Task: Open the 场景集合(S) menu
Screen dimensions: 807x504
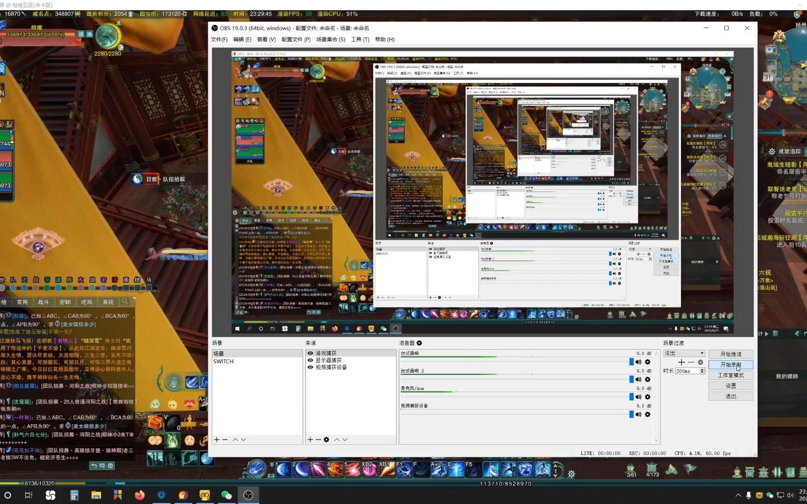Action: (x=331, y=39)
